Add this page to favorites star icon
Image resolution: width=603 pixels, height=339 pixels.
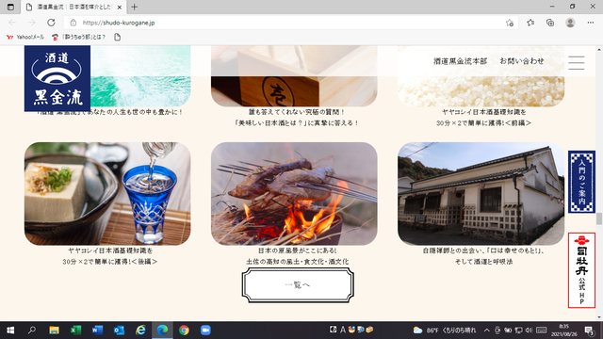[x=510, y=23]
